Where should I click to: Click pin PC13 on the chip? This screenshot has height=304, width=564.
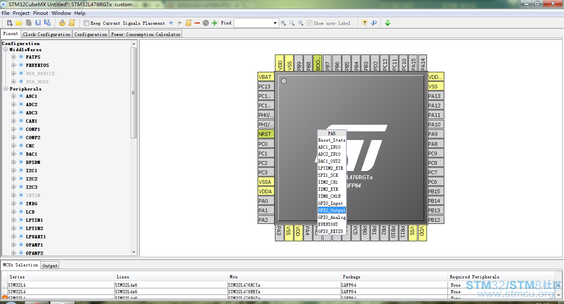[266, 86]
